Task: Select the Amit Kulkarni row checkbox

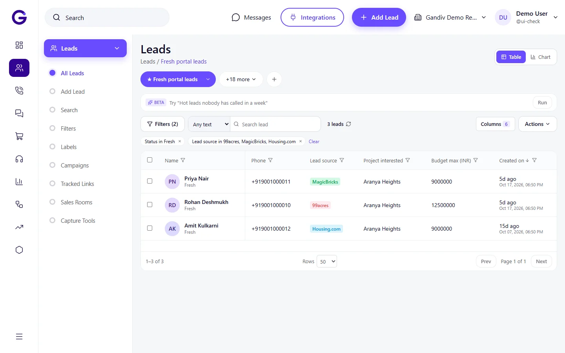Action: [x=149, y=228]
